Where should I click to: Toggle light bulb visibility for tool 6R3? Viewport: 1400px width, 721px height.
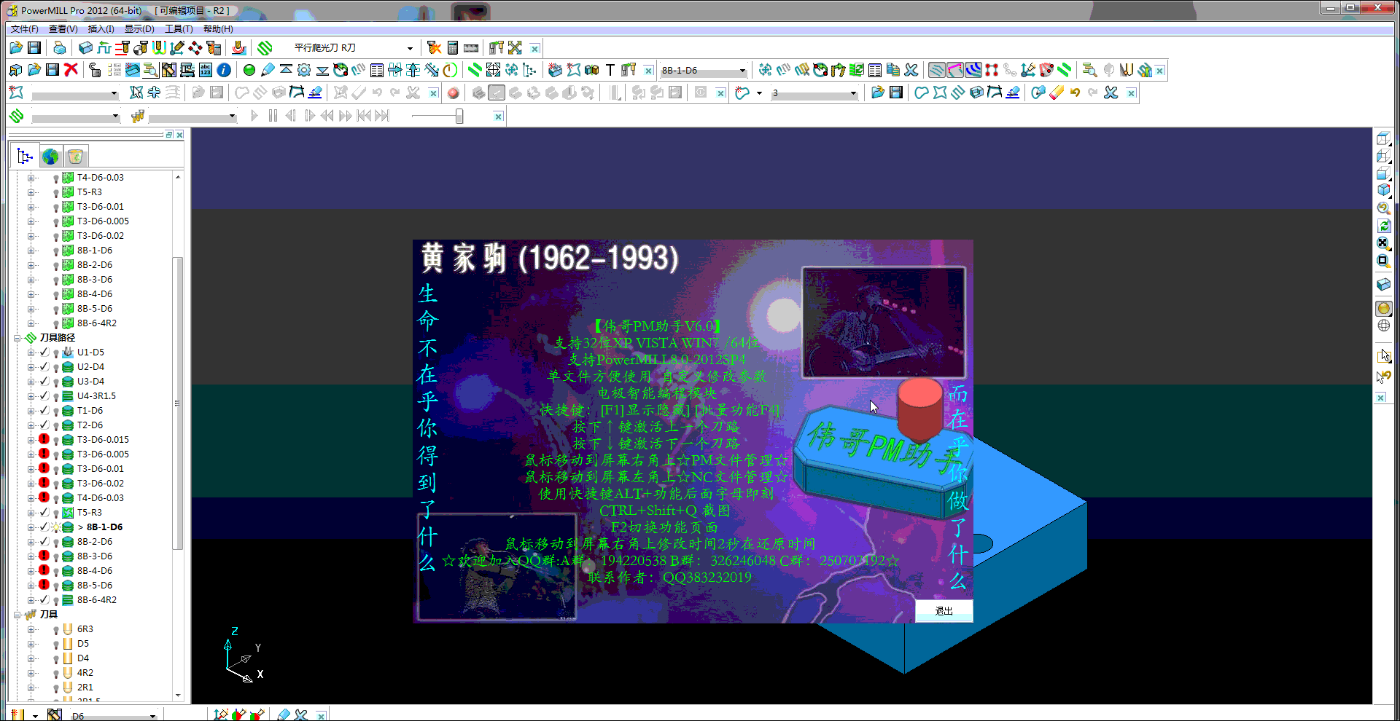pyautogui.click(x=55, y=630)
